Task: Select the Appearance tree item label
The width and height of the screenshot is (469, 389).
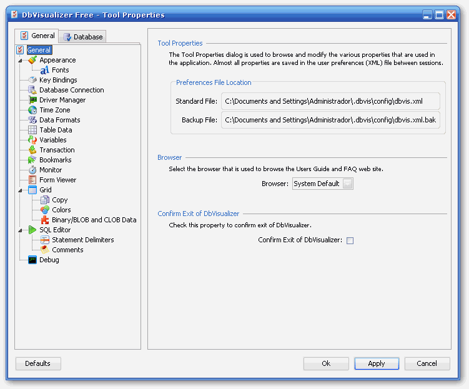Action: click(57, 60)
